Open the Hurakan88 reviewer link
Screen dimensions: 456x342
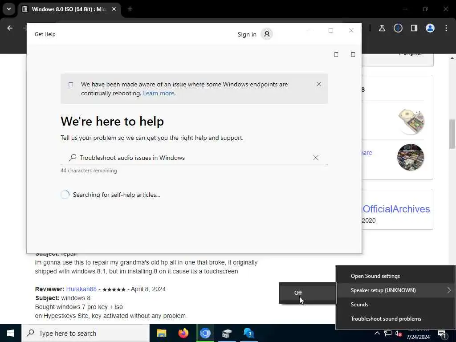point(81,289)
